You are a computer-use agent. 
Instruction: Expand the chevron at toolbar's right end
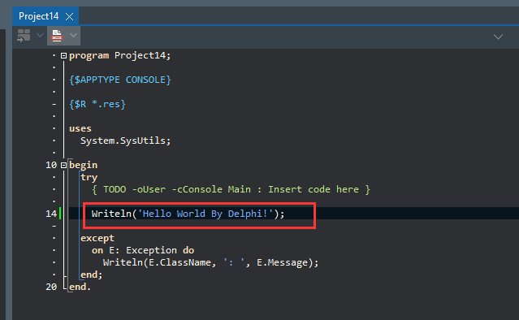pos(498,37)
